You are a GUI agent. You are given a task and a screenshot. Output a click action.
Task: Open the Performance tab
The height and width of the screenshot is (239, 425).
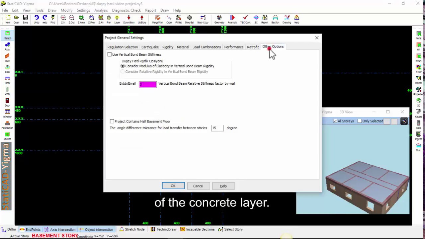click(x=234, y=47)
